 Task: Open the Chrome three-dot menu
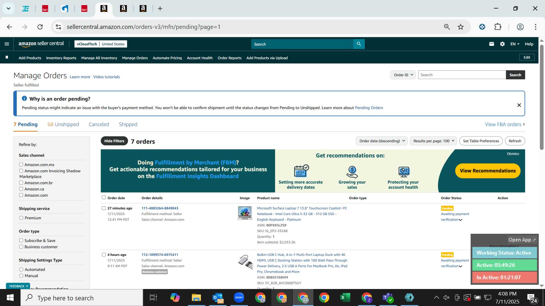(x=535, y=27)
